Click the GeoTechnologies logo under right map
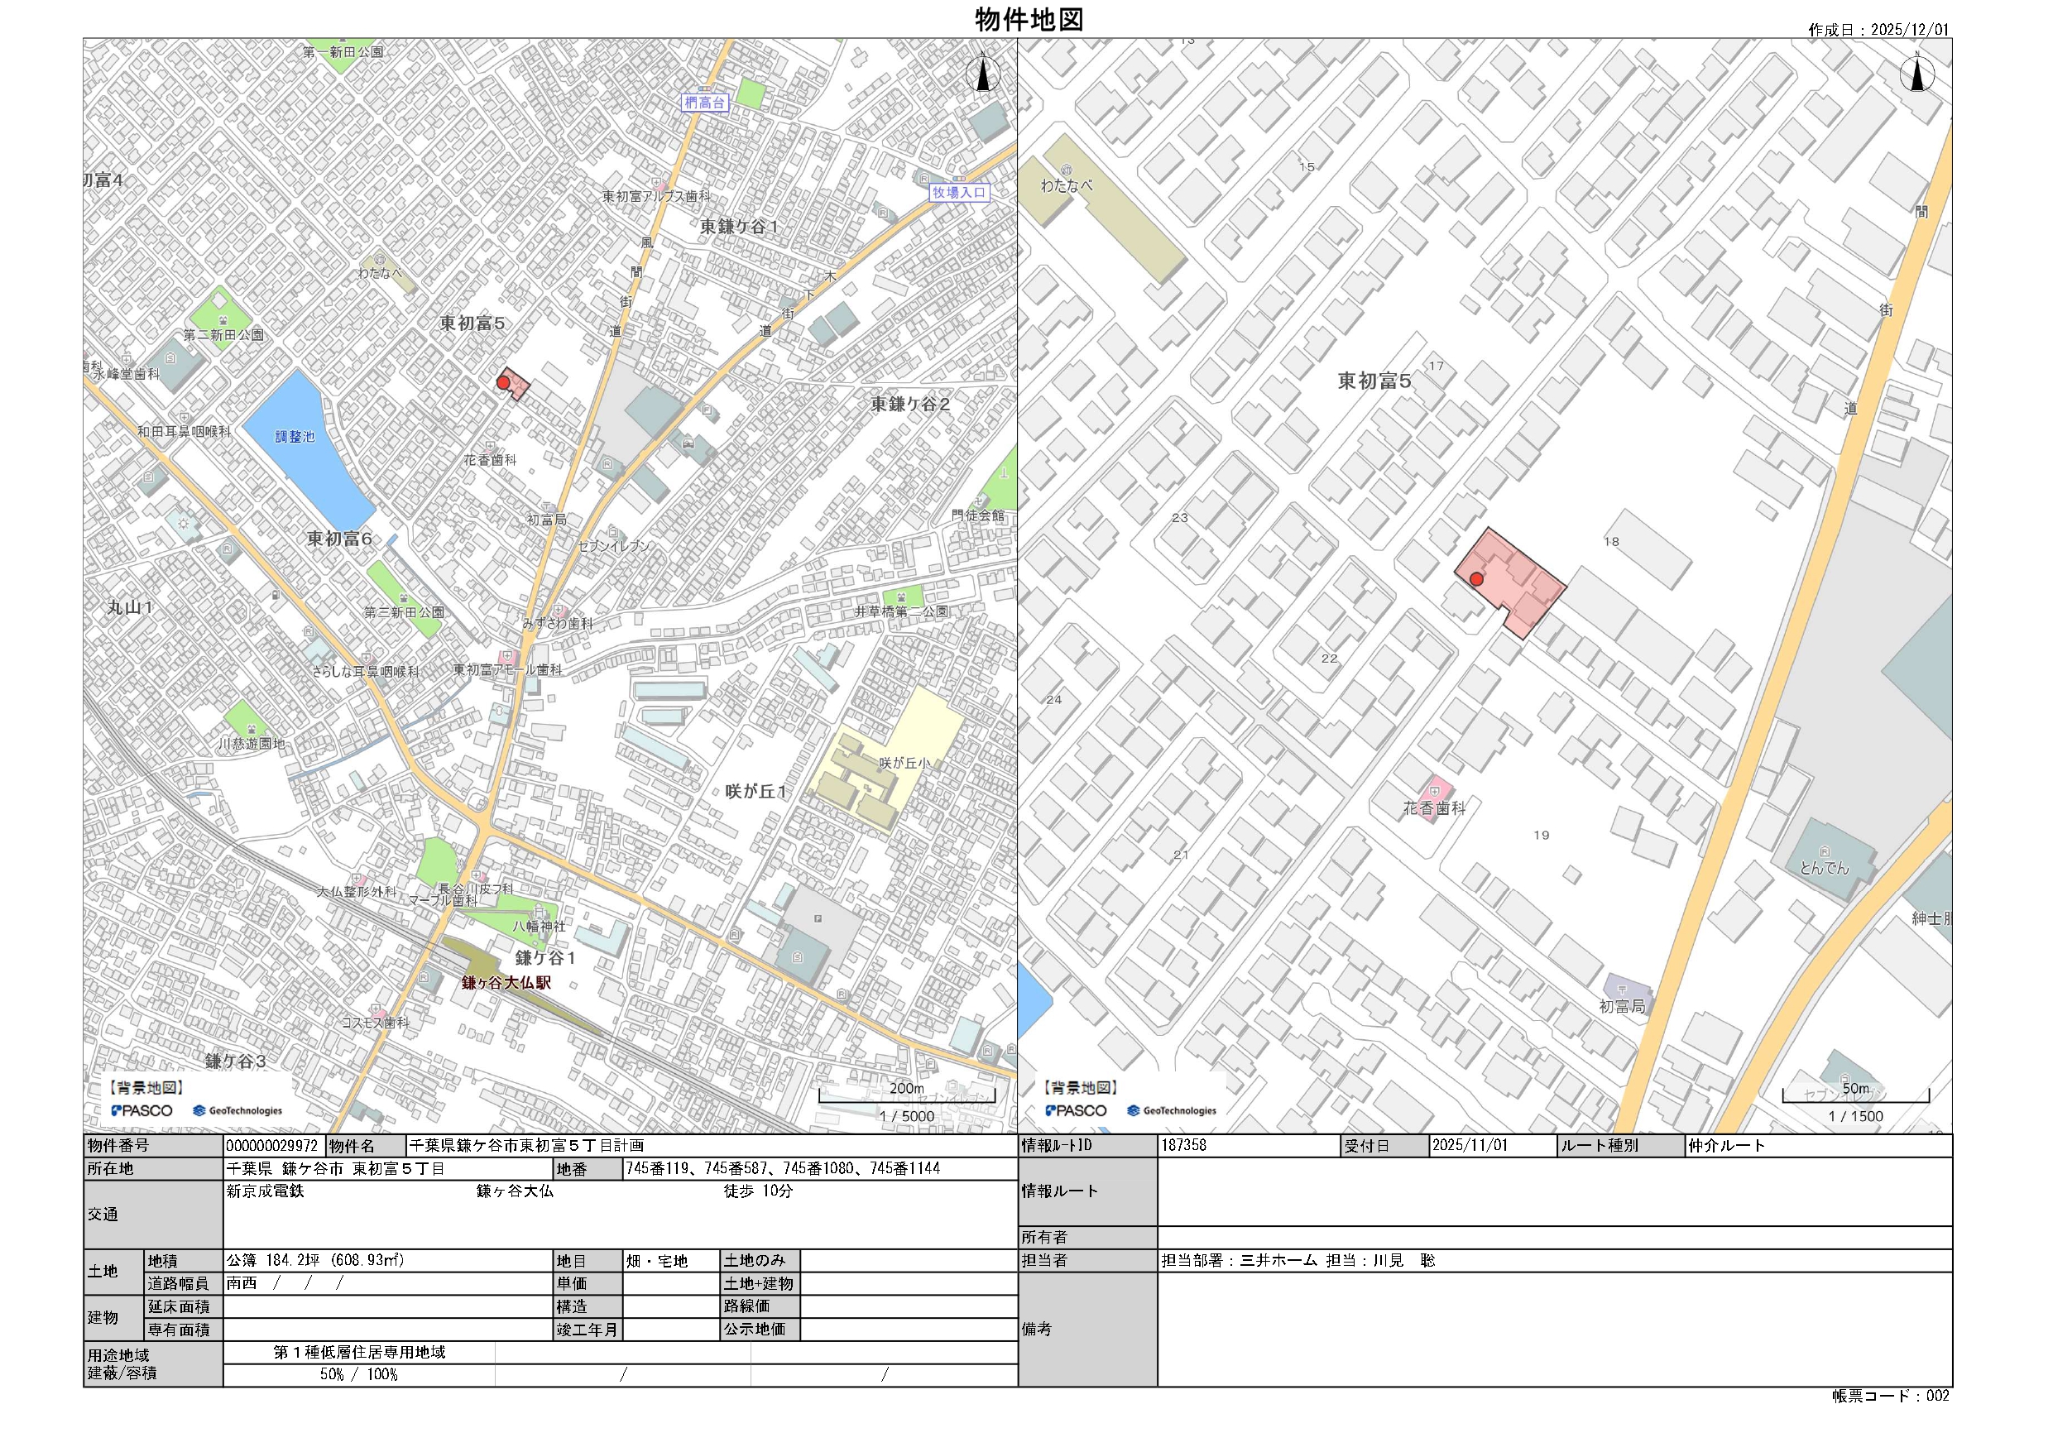The width and height of the screenshot is (2053, 1452). (1172, 1110)
